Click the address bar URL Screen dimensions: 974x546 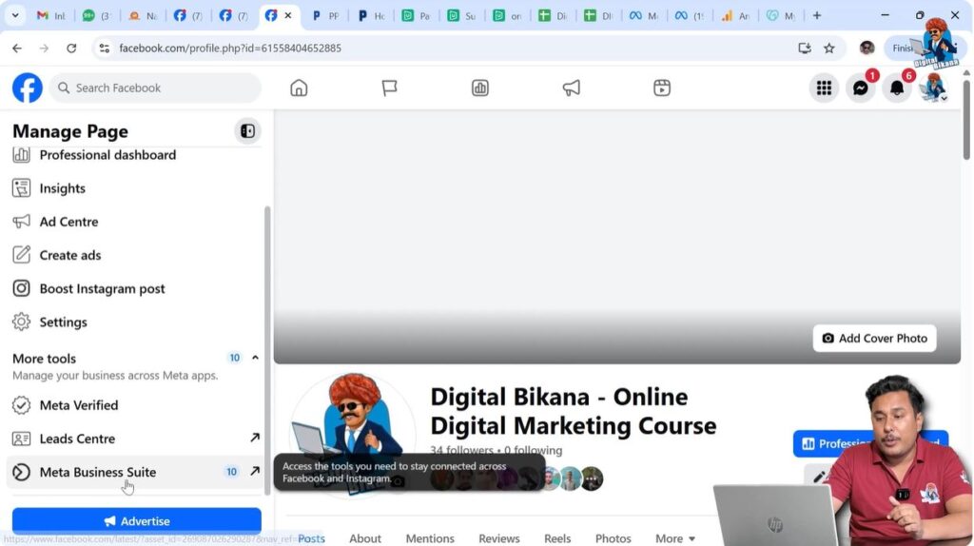[230, 48]
